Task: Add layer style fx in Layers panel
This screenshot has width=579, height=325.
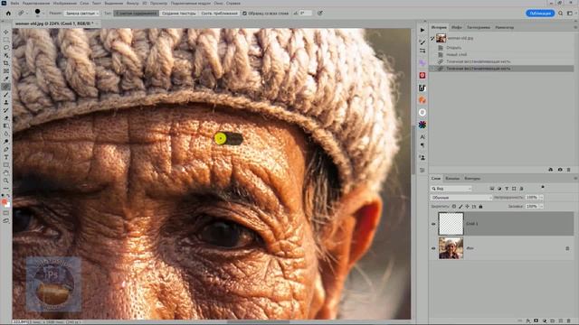Action: tap(528, 321)
